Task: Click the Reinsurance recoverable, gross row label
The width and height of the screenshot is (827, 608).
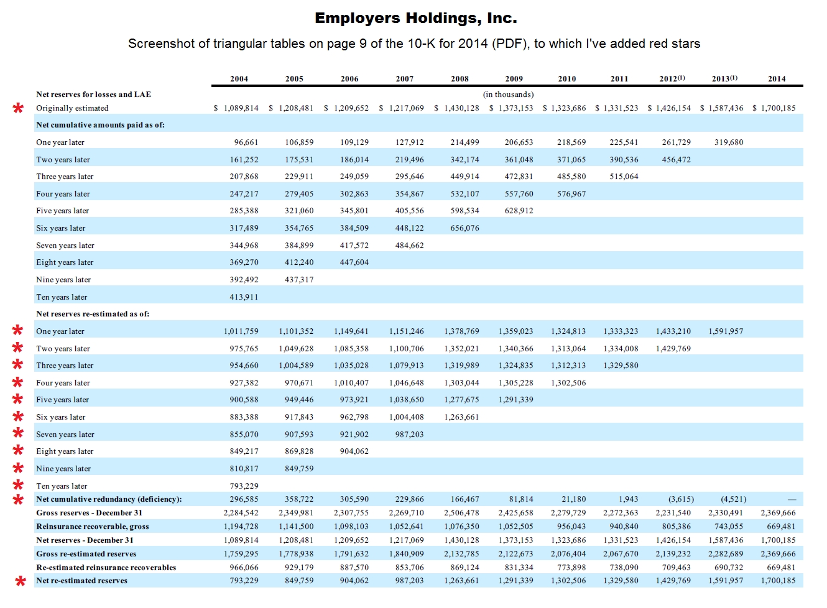Action: coord(93,527)
